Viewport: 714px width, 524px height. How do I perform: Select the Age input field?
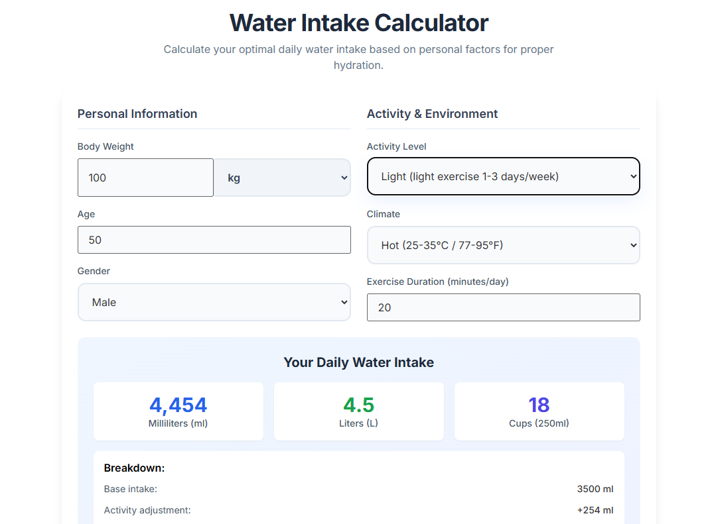coord(214,239)
